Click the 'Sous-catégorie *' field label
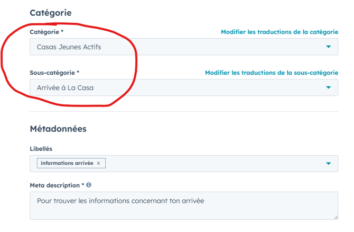Viewport: 354px width, 232px height. coord(54,73)
